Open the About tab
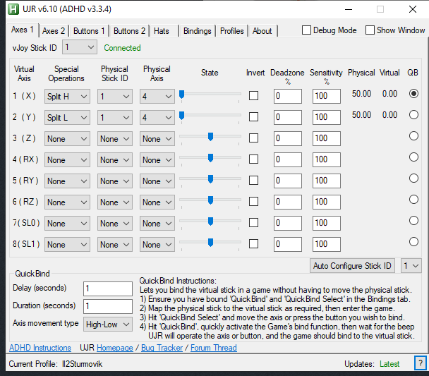Screen dimensions: 429x376 (262, 30)
